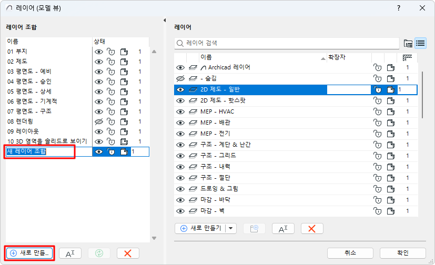Click the 확인 button

(x=402, y=253)
